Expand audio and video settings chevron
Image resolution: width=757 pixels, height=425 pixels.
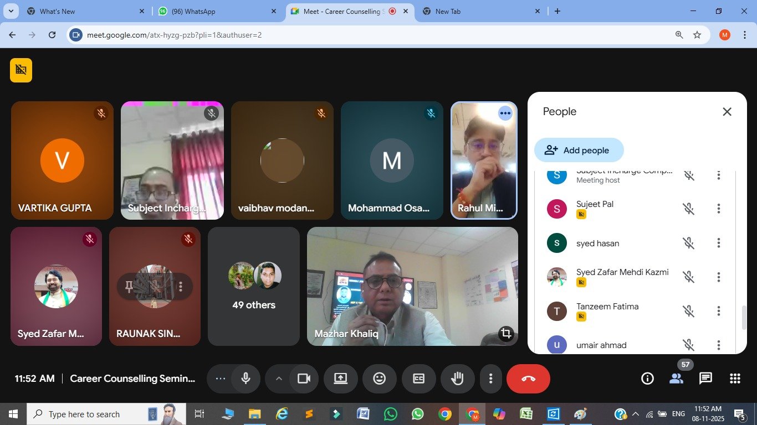pyautogui.click(x=279, y=379)
